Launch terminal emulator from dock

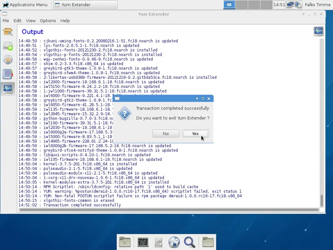143,242
